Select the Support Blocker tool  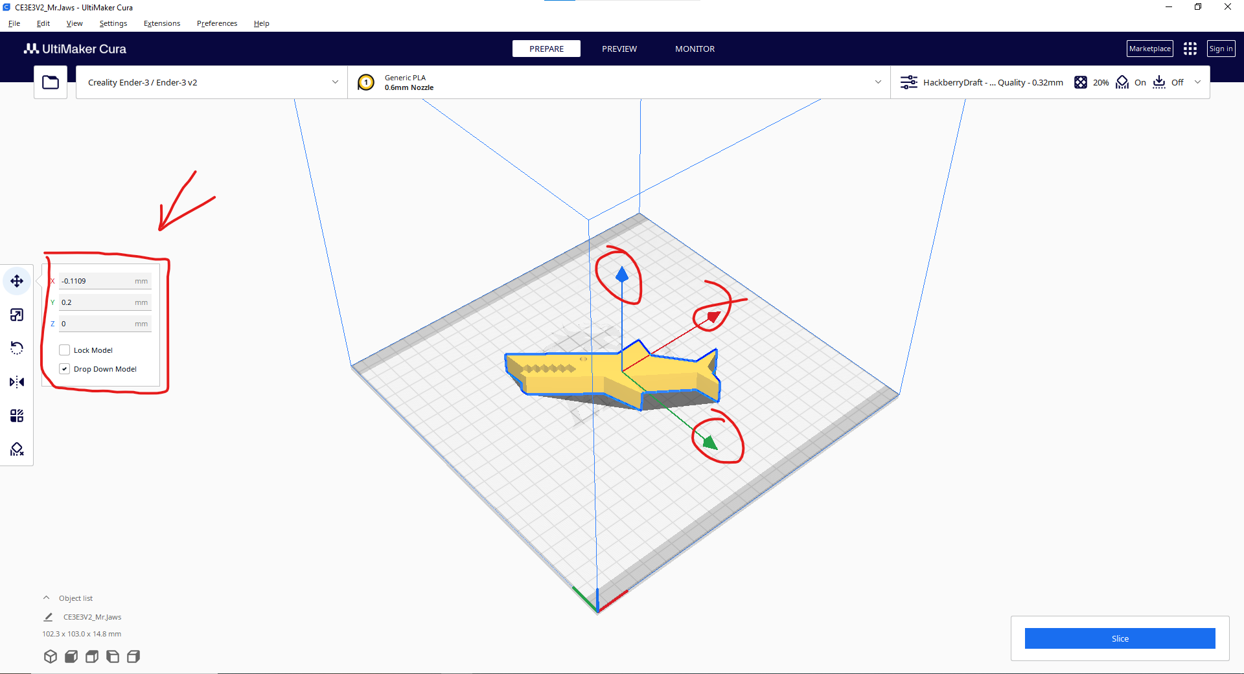click(17, 449)
